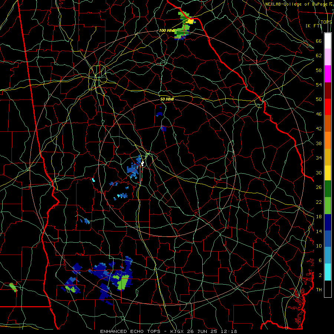Click the 66 legend value
This screenshot has height=334, width=334.
pyautogui.click(x=319, y=41)
